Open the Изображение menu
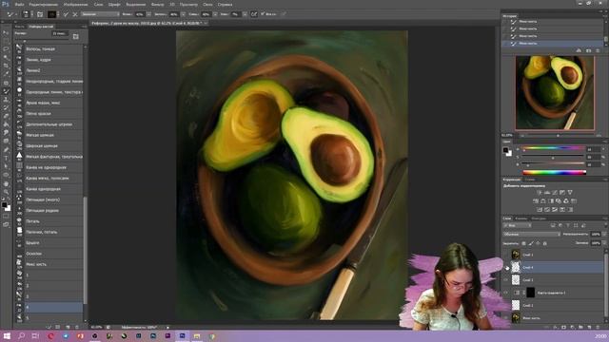 (75, 4)
